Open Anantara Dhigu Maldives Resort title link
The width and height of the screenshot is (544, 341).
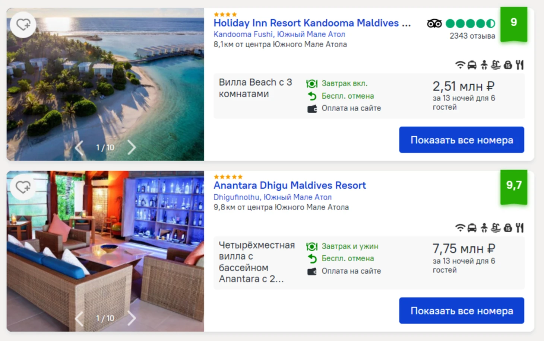[x=290, y=185]
